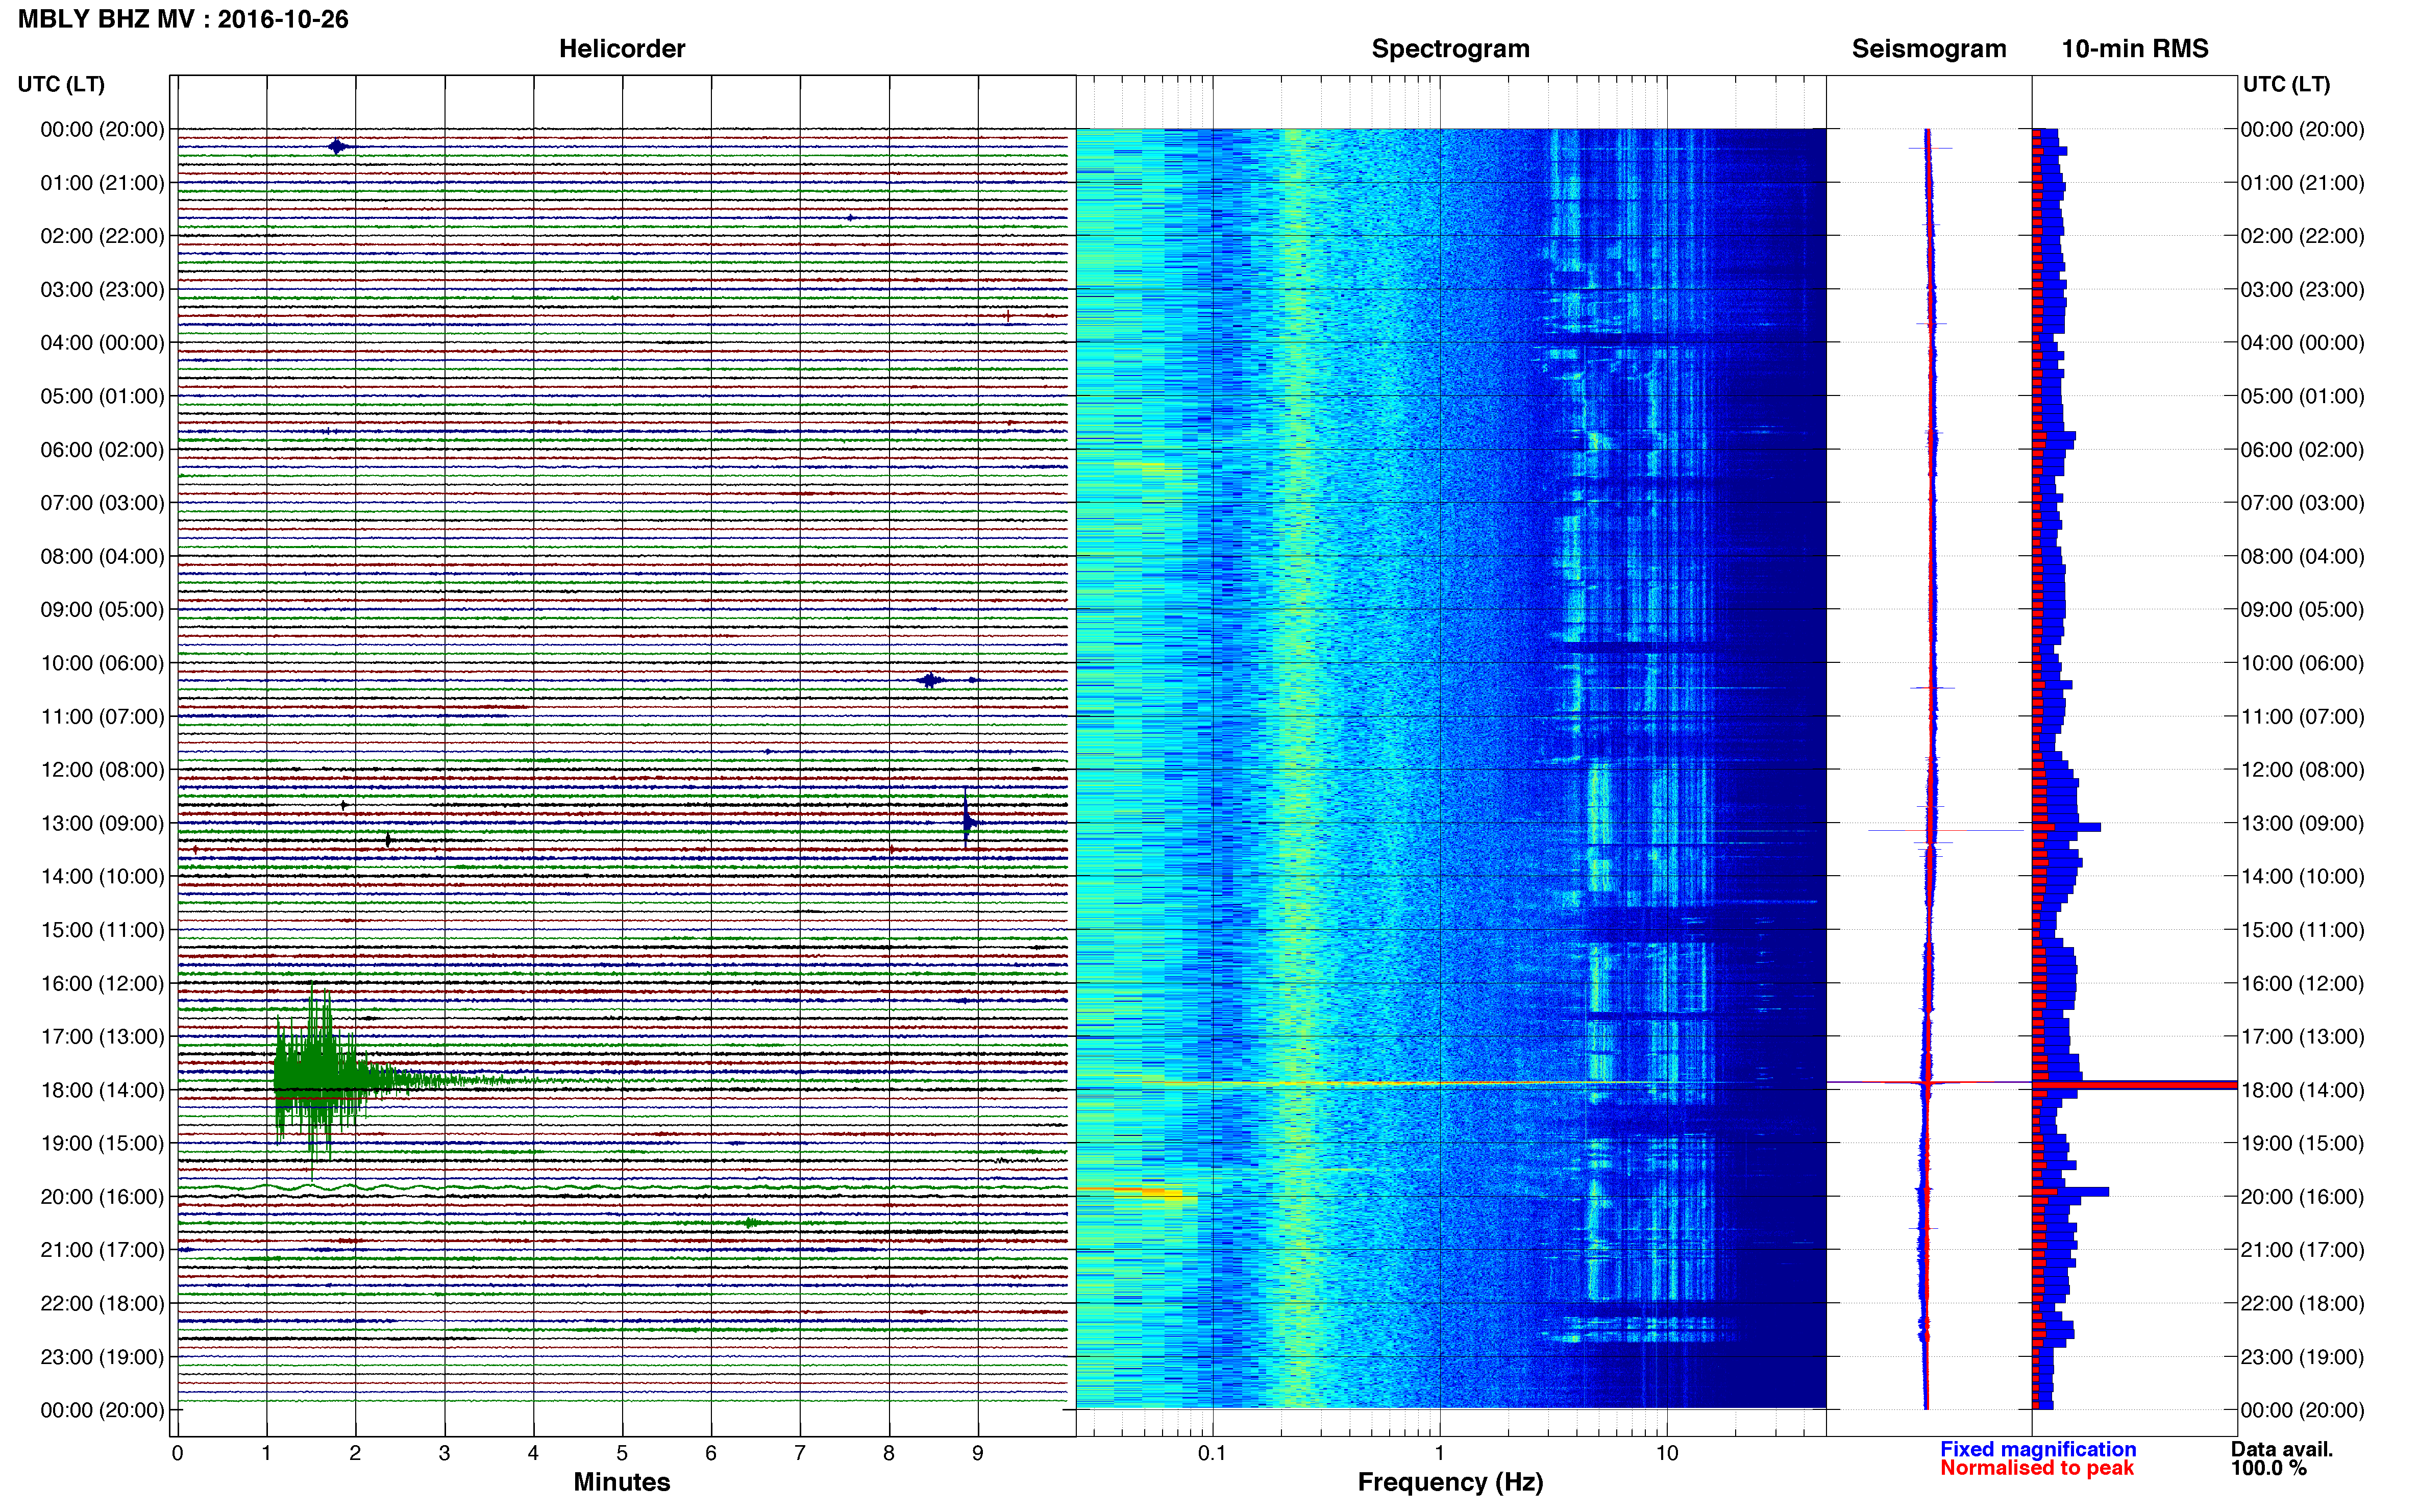This screenshot has width=2419, height=1512.
Task: Click the helicorder's "04:00 (00:00)" time label
Action: point(102,343)
